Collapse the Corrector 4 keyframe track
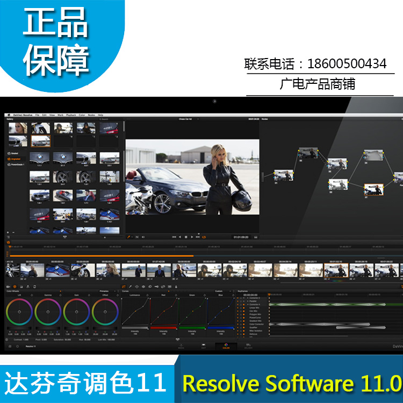The width and height of the screenshot is (403, 403). coord(248,304)
